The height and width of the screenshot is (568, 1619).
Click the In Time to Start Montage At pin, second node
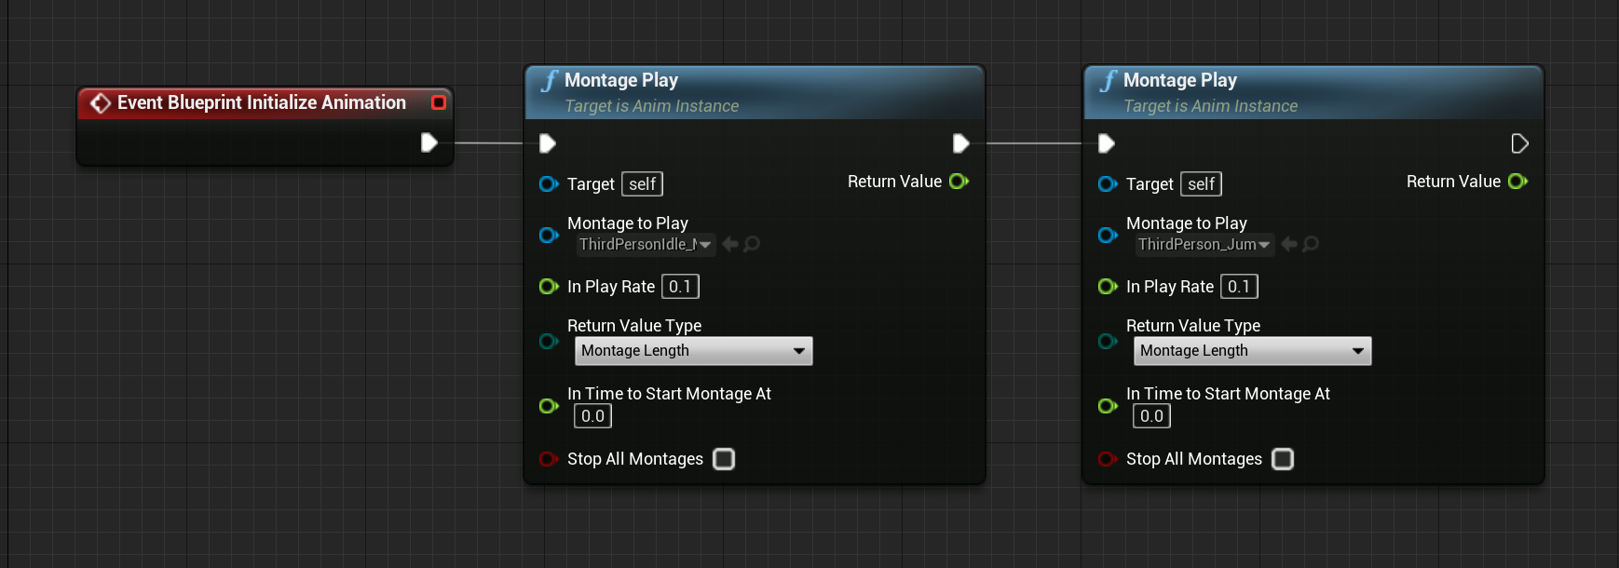tap(1108, 406)
